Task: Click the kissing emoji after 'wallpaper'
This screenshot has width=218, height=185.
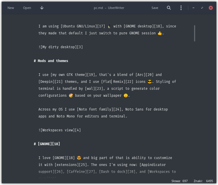Action: (x=126, y=96)
